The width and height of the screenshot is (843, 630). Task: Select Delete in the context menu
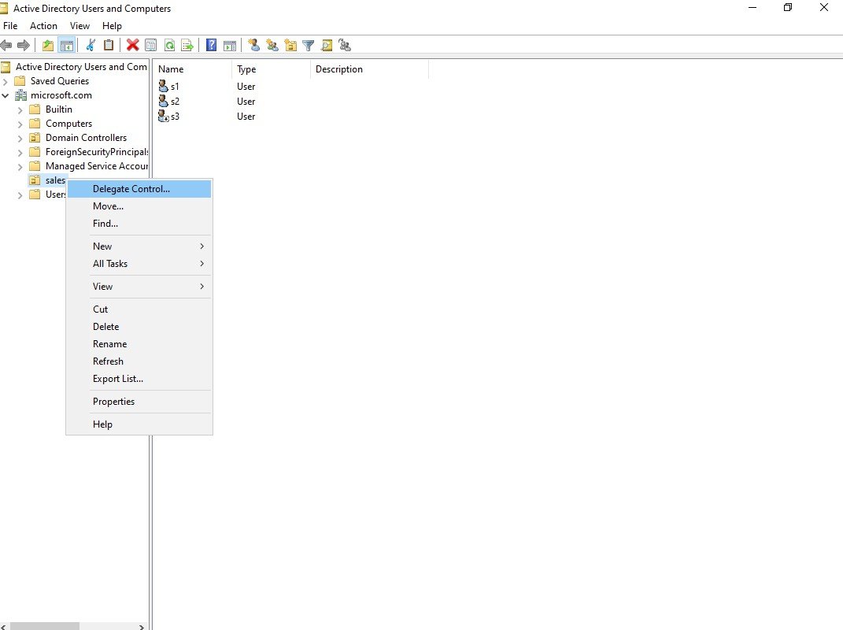(x=139, y=327)
